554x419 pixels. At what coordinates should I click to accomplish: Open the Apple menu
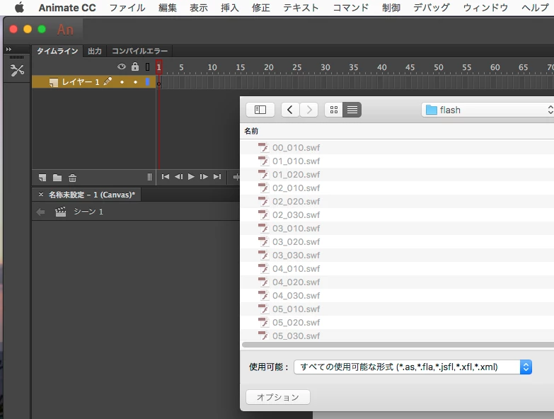(19, 7)
